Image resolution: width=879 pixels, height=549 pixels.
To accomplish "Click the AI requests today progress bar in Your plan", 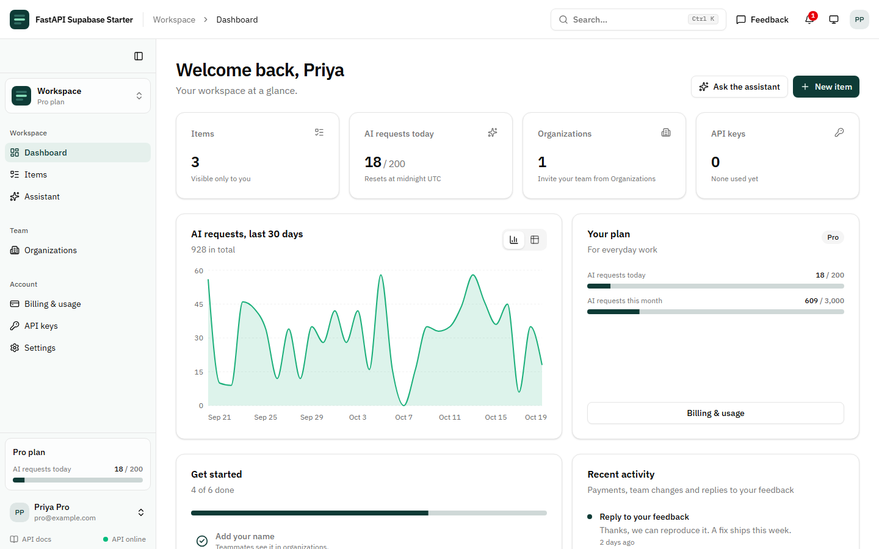I will [715, 286].
